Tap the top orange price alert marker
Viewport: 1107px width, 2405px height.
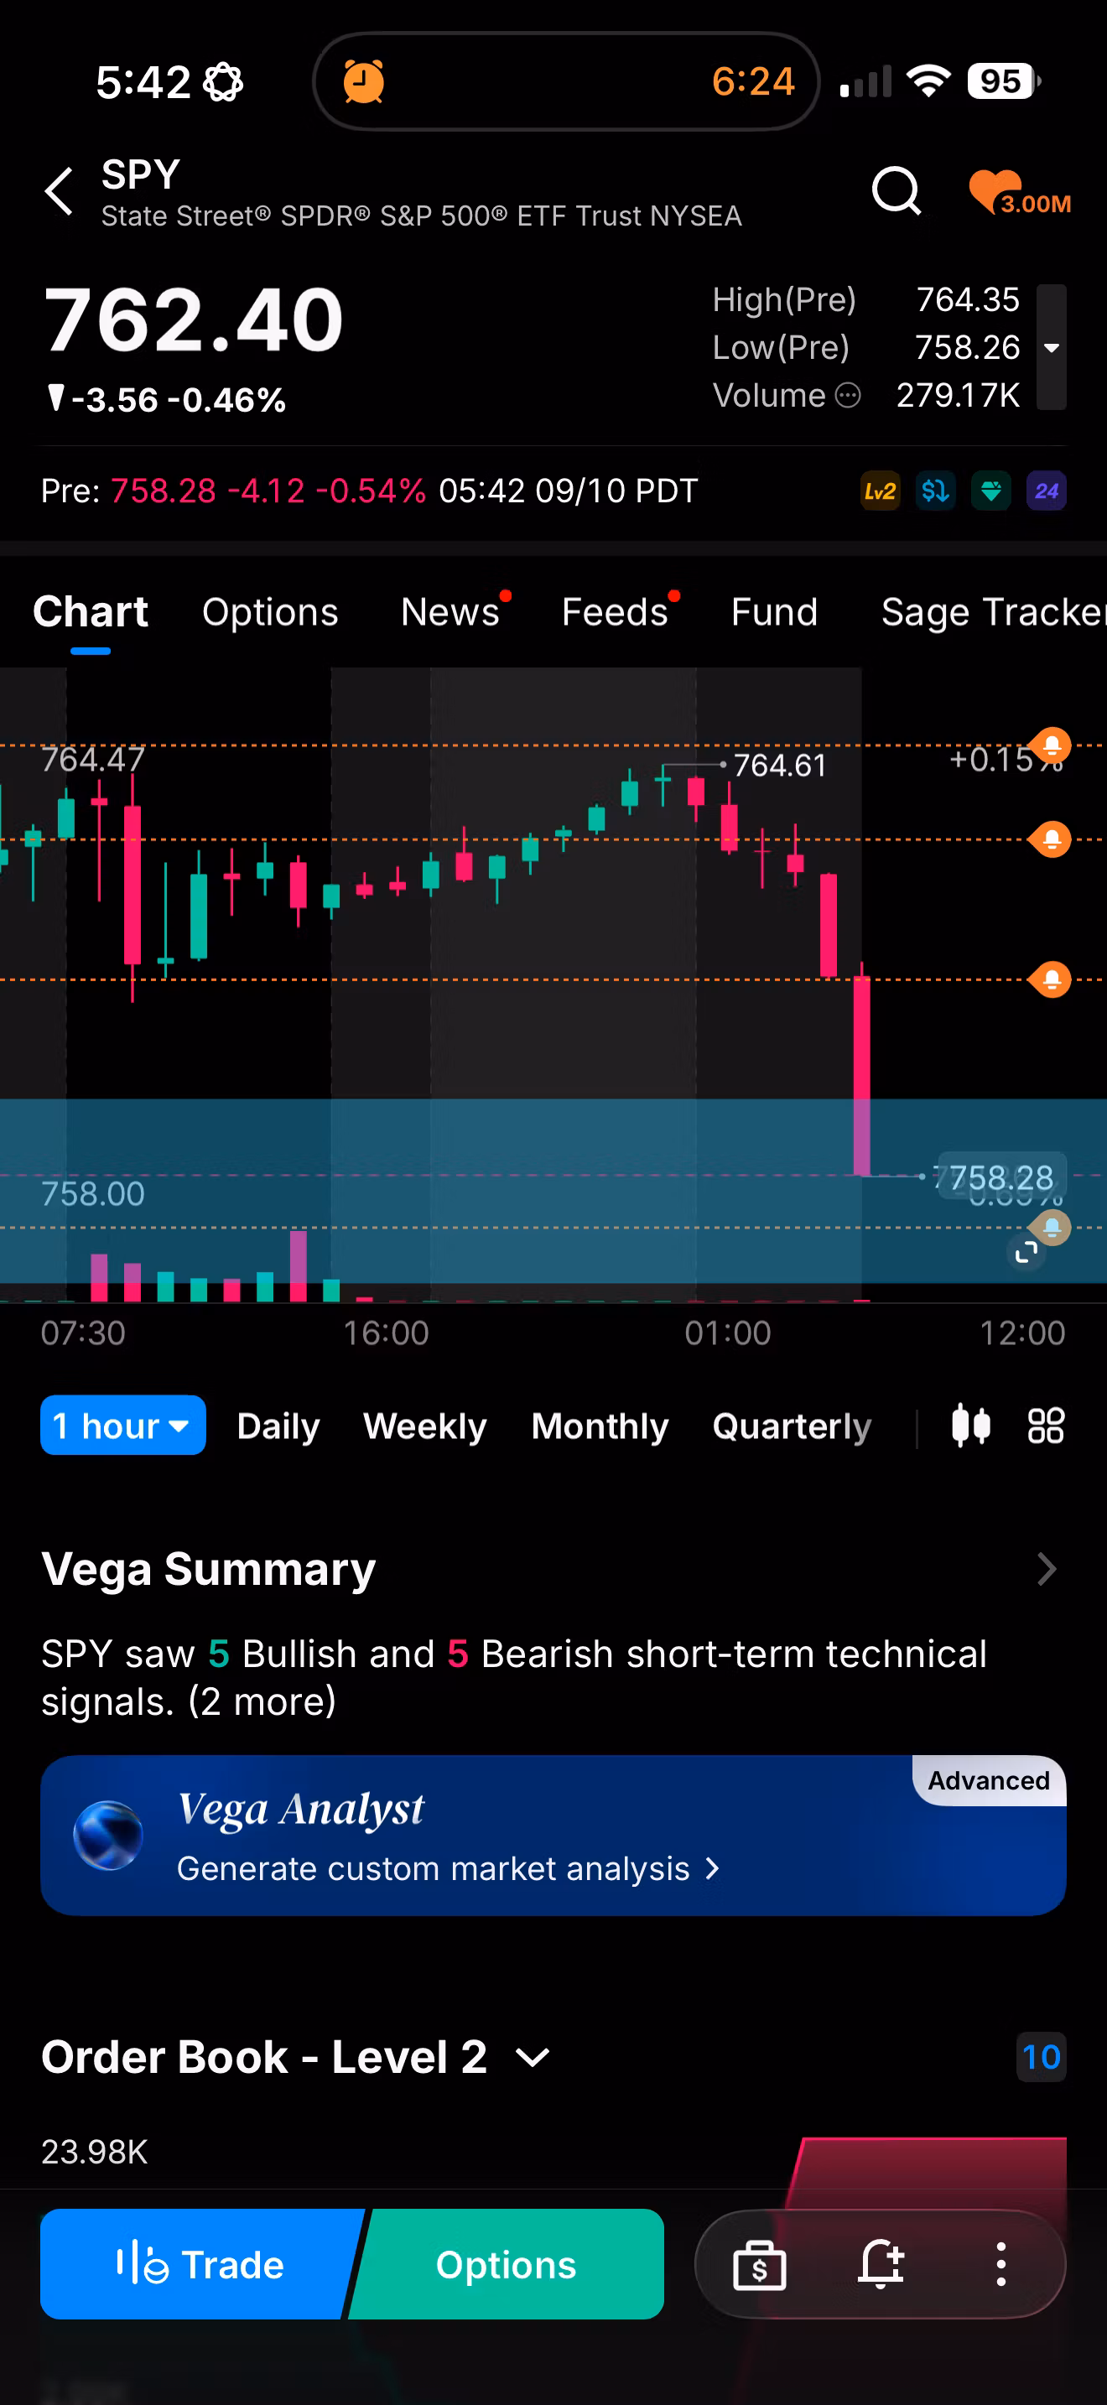point(1051,746)
